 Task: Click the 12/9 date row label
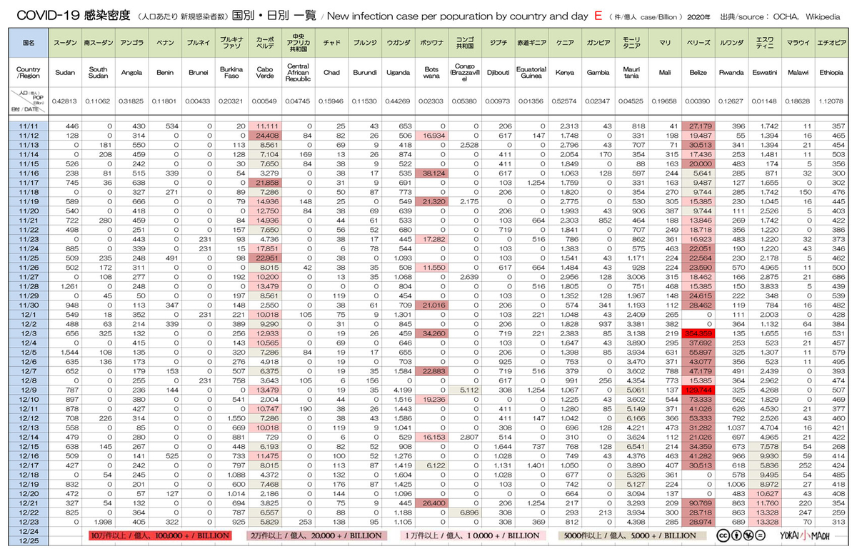[29, 390]
